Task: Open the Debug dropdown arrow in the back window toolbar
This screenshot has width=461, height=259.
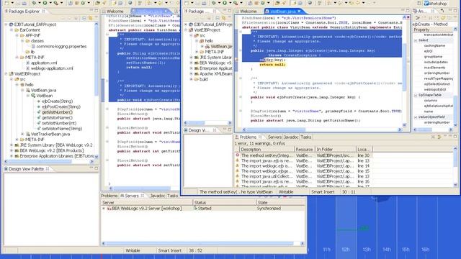Action: click(40, 3)
